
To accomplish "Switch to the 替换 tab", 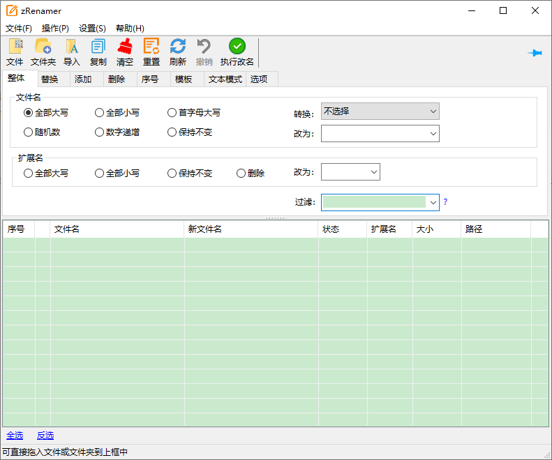I will coord(50,79).
